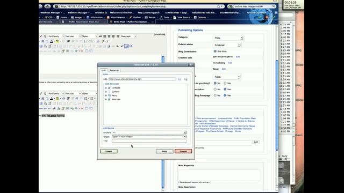Select Yes for Blog Frontpage option
344x193 pixels.
coord(225,95)
